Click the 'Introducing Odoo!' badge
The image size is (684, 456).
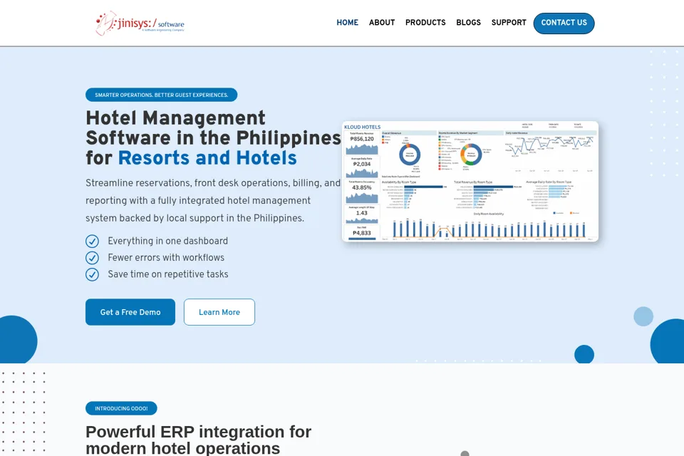pos(121,408)
